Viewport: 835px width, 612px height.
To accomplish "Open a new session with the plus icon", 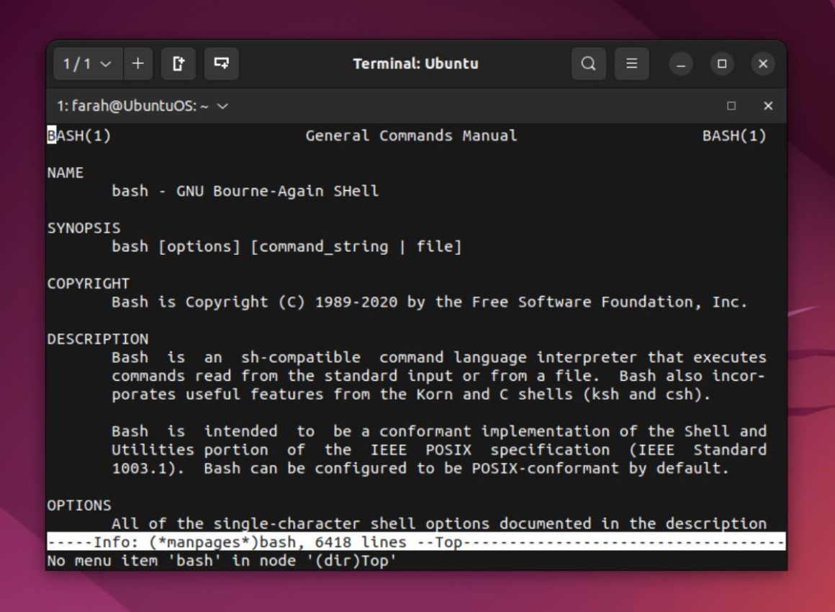I will 137,63.
